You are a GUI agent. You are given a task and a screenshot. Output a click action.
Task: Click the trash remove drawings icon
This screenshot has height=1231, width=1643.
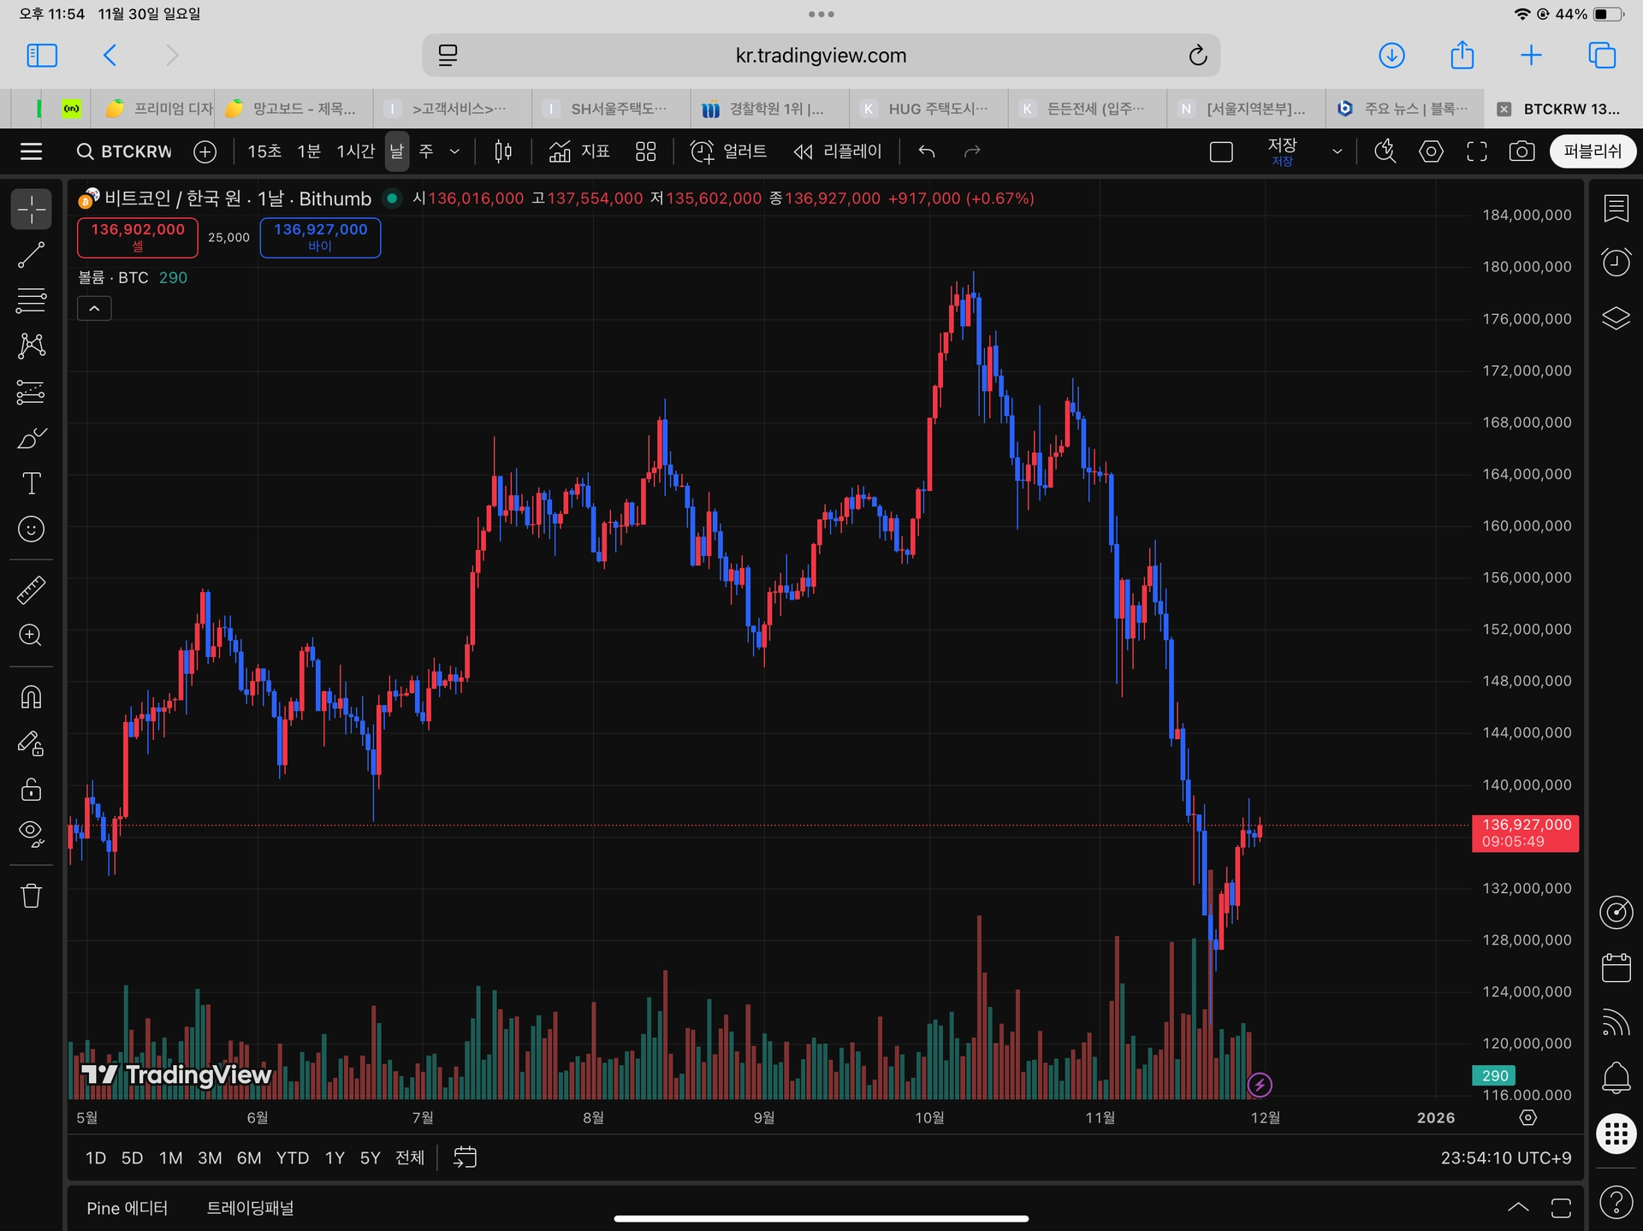[32, 896]
